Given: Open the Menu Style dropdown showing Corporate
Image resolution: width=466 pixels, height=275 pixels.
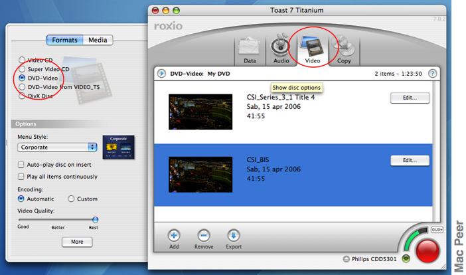Looking at the screenshot, I should [57, 147].
